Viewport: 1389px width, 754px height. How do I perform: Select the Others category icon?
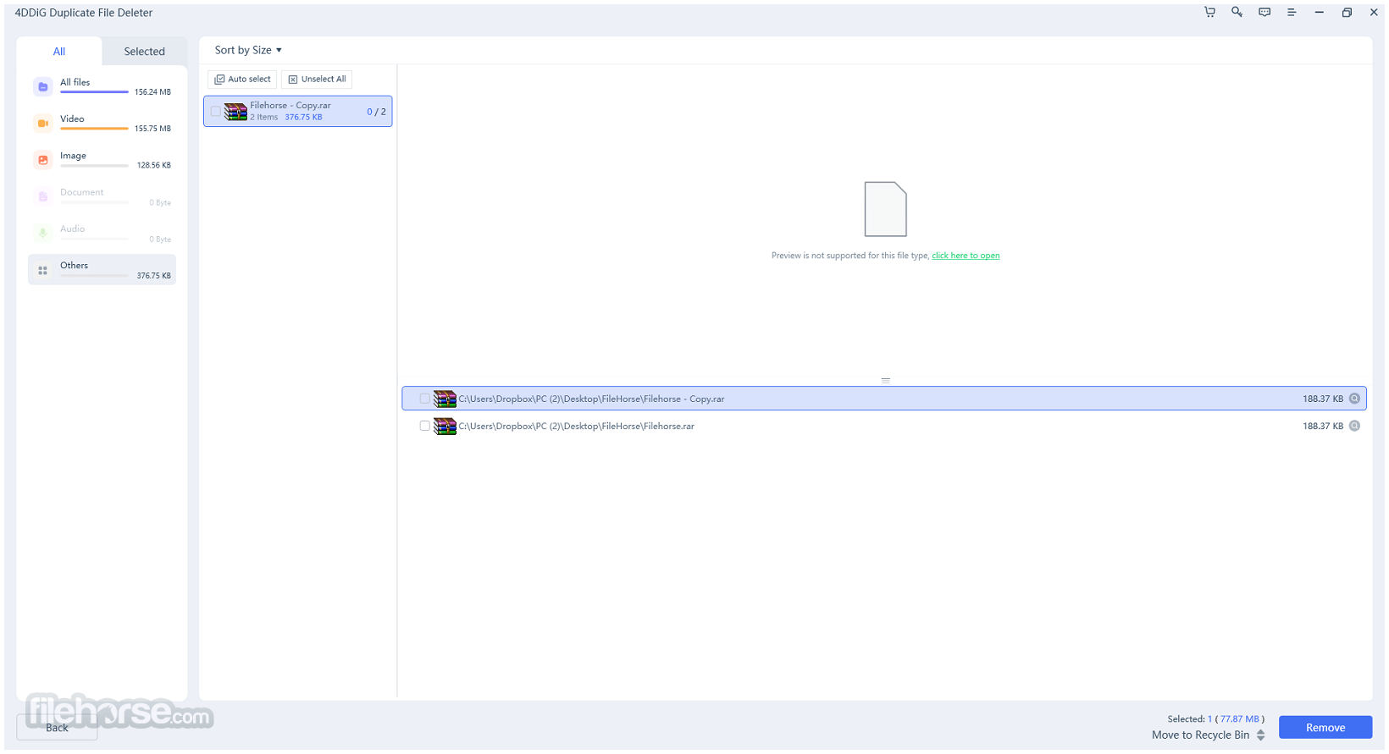pos(42,270)
